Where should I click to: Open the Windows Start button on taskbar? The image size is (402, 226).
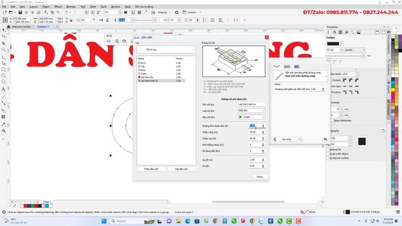coord(104,221)
